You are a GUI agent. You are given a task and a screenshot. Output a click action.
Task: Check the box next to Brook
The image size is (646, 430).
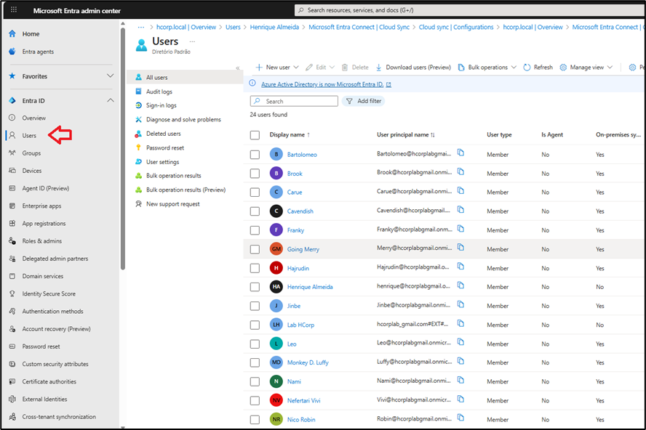click(x=255, y=174)
